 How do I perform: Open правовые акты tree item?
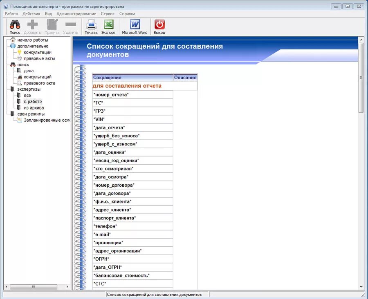[x=39, y=58]
